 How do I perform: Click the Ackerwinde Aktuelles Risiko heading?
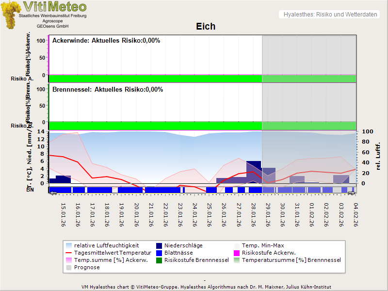tap(106, 41)
